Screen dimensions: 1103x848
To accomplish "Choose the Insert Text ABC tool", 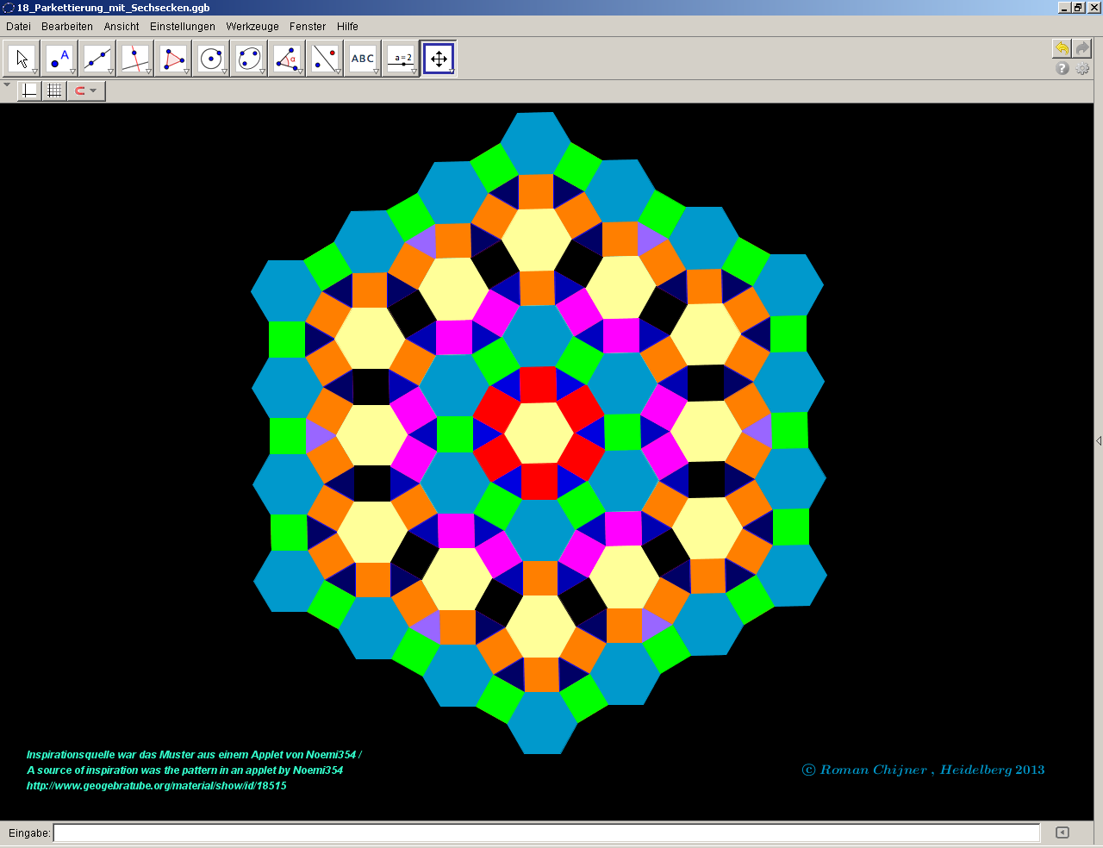I will tap(363, 59).
